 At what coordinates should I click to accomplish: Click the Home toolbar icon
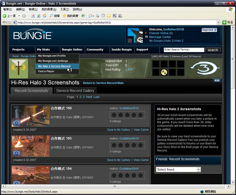[45, 16]
